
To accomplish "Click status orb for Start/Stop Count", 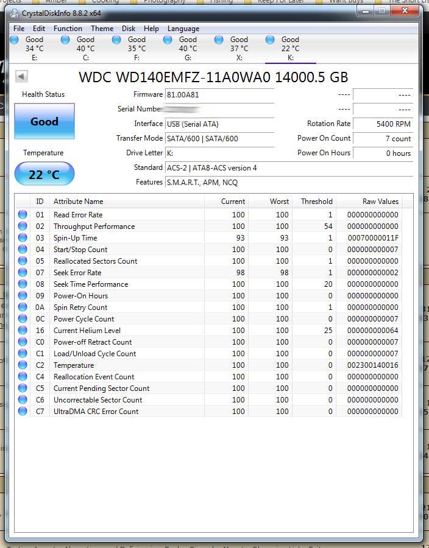I will coord(23,249).
